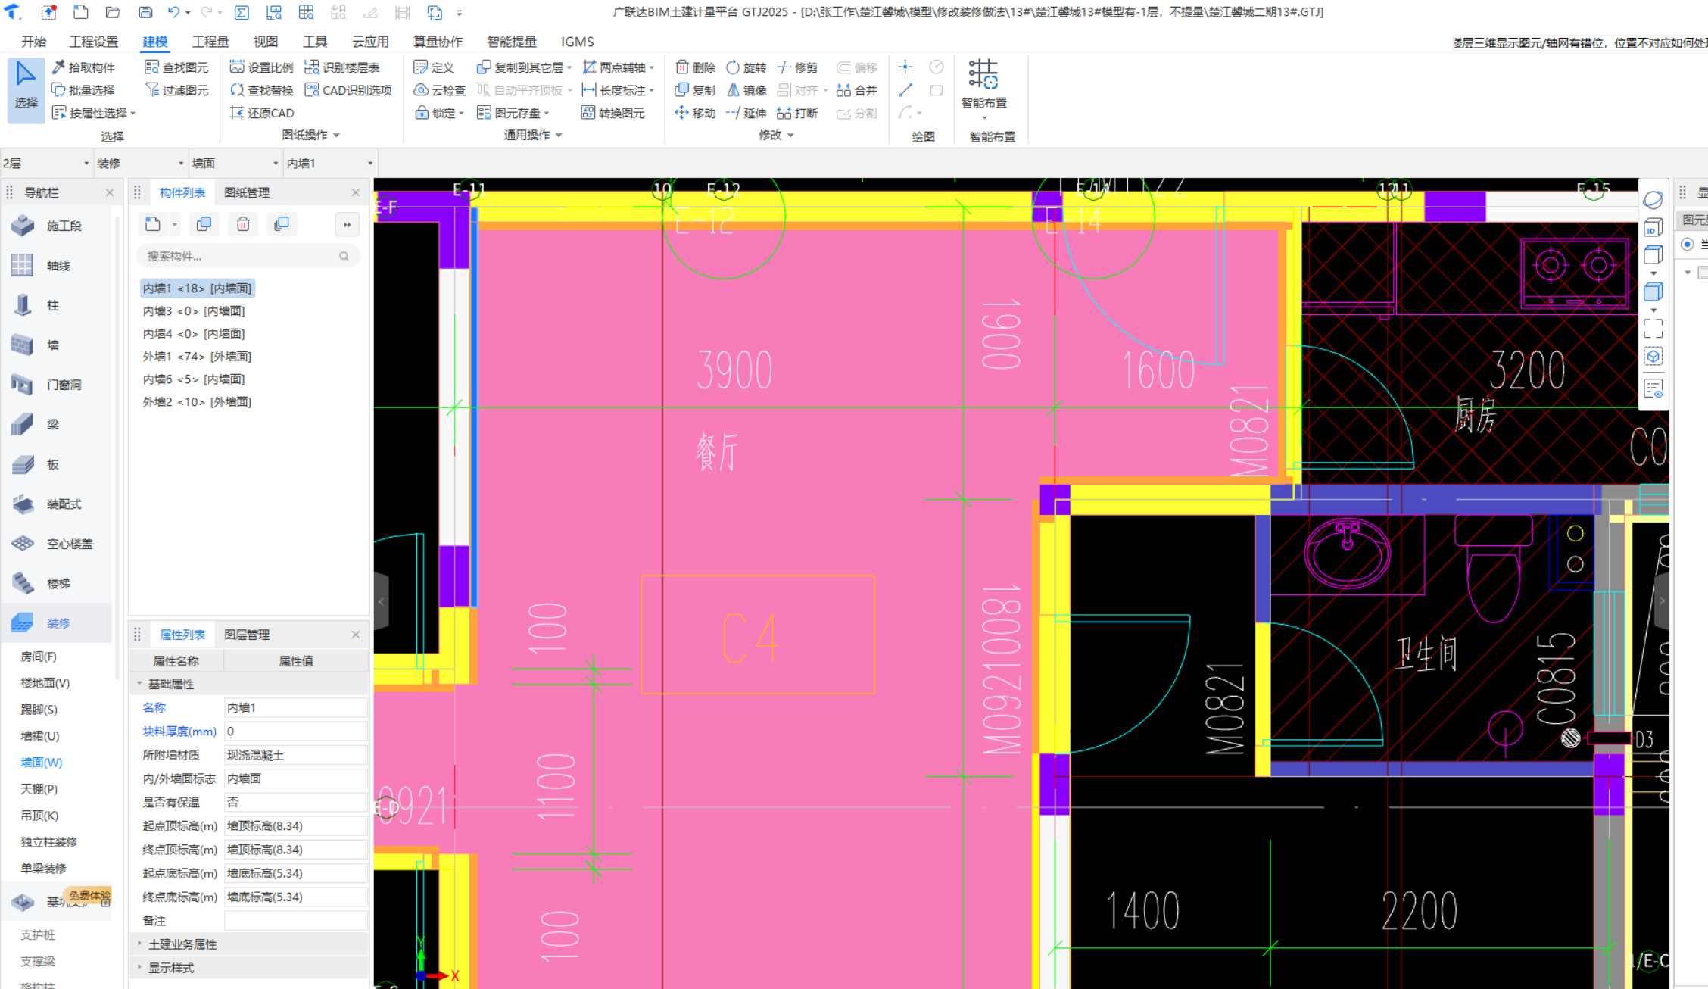The image size is (1708, 989).
Task: Select 楼地面(V) in sidebar
Action: [x=45, y=683]
